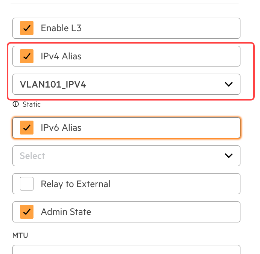Click the 'IPv6 Alias' label text
Screen dimensions: 260x254
coord(61,128)
